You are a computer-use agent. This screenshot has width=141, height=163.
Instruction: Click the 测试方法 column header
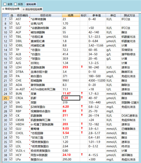point(129,15)
